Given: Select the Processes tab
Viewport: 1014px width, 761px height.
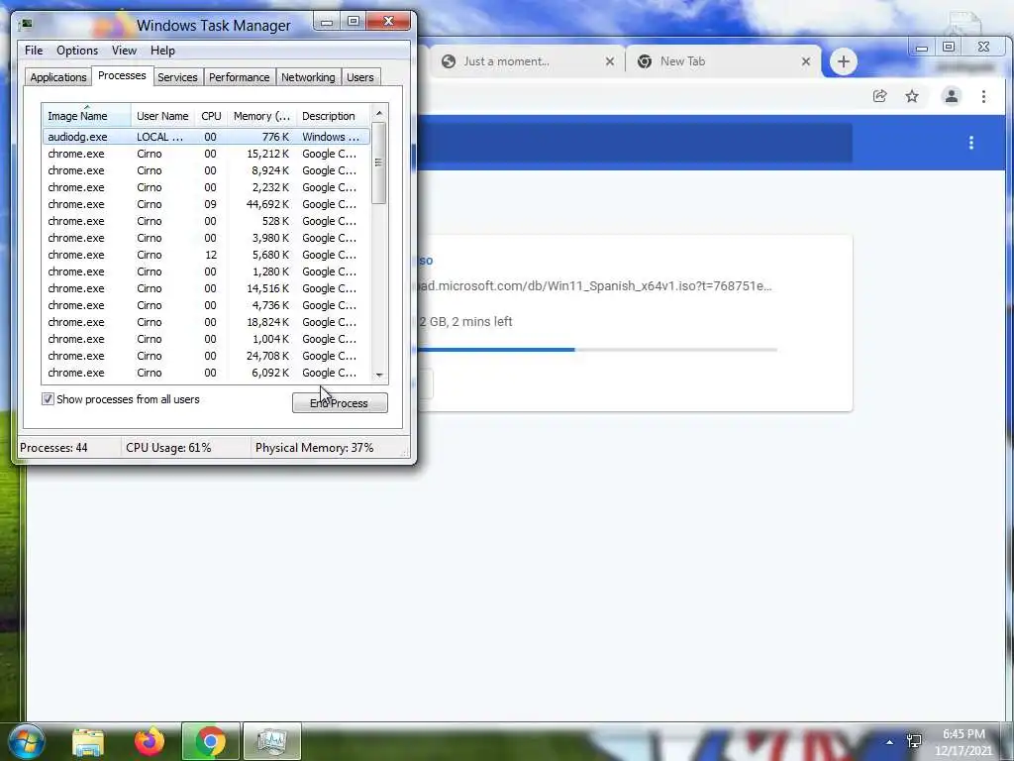Looking at the screenshot, I should coord(122,75).
